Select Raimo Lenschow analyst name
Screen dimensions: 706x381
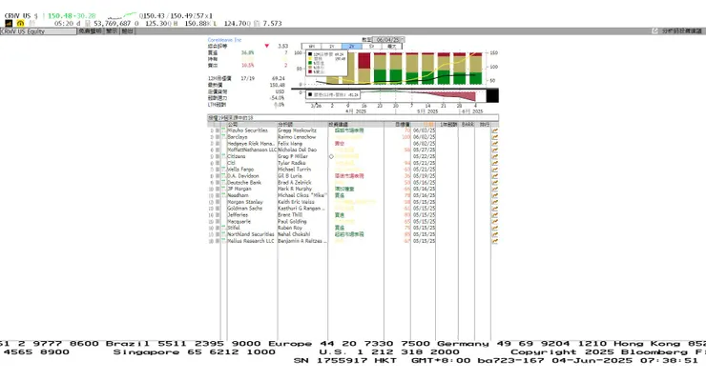click(x=297, y=137)
